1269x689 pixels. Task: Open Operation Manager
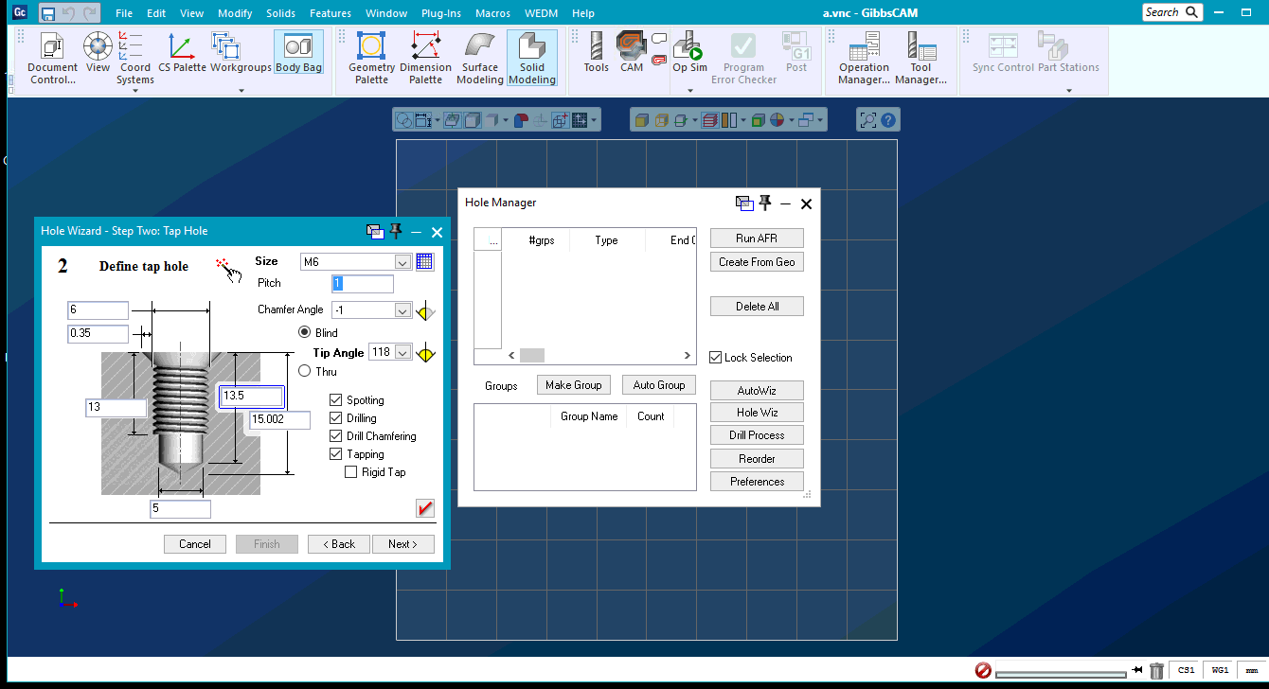pyautogui.click(x=864, y=58)
